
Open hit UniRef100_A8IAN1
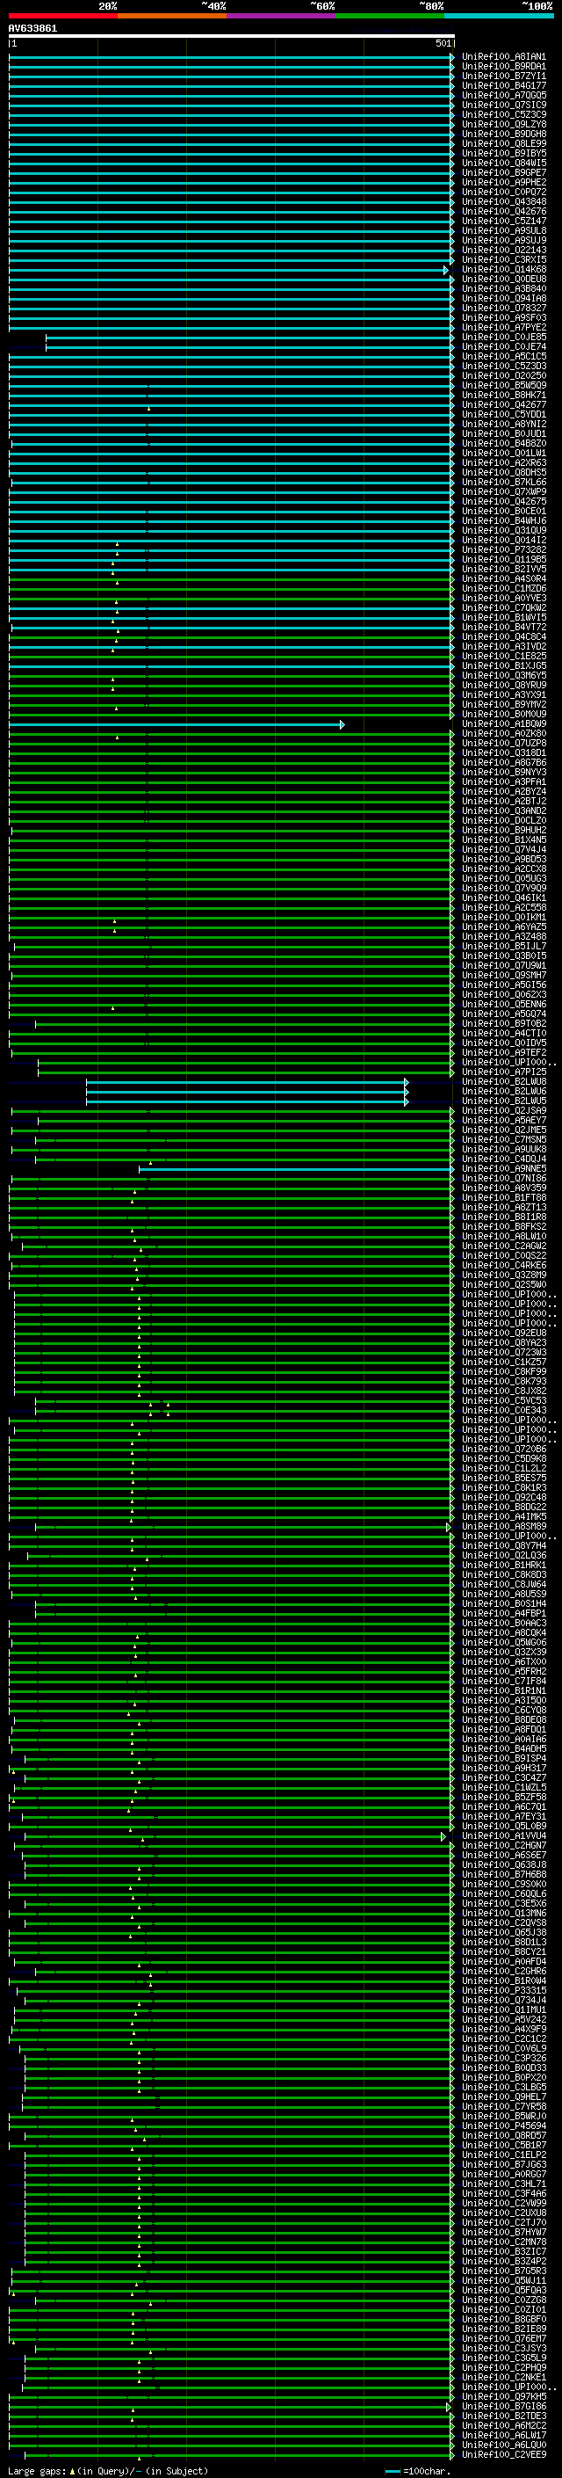(503, 57)
